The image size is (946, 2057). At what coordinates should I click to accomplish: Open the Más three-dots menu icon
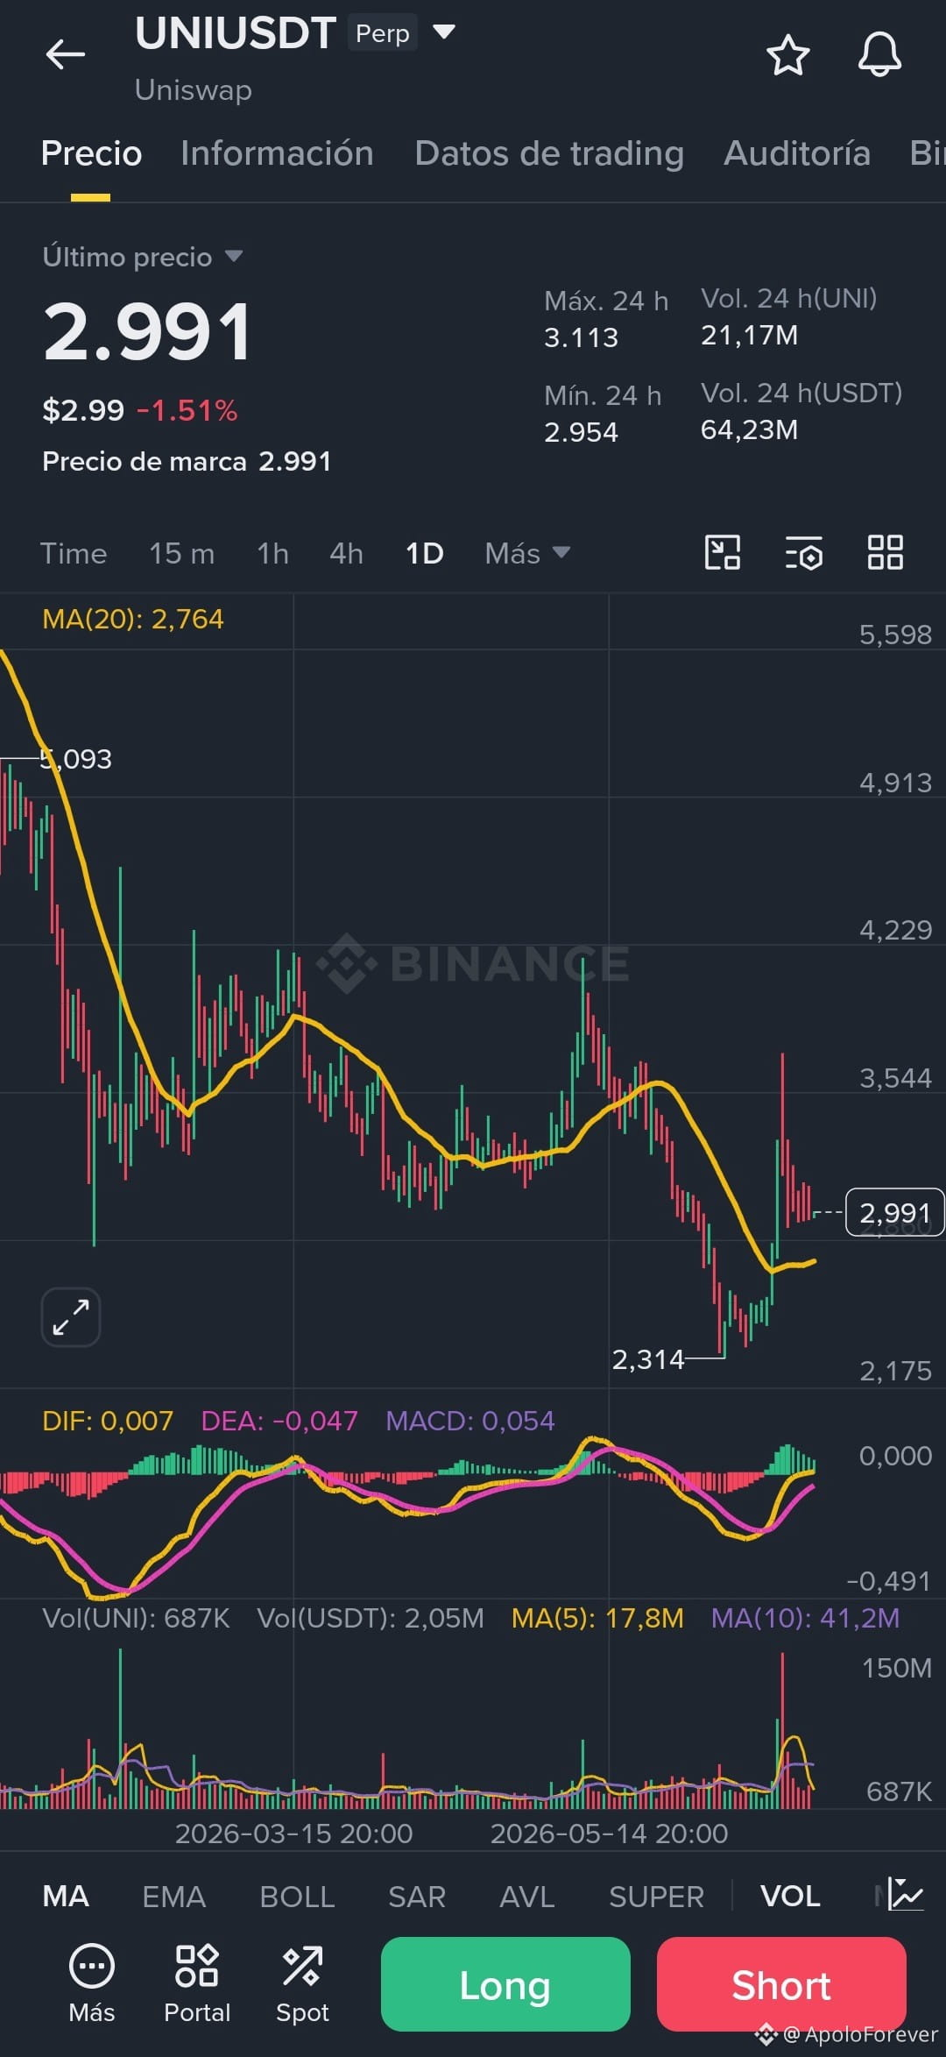point(92,1983)
